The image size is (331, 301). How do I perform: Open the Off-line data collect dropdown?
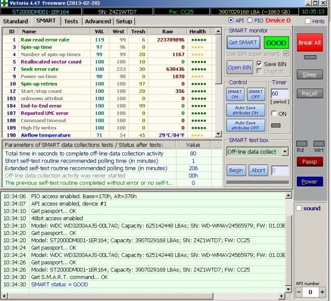(x=285, y=152)
